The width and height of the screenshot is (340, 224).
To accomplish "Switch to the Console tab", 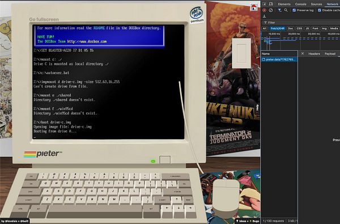I will (300, 4).
